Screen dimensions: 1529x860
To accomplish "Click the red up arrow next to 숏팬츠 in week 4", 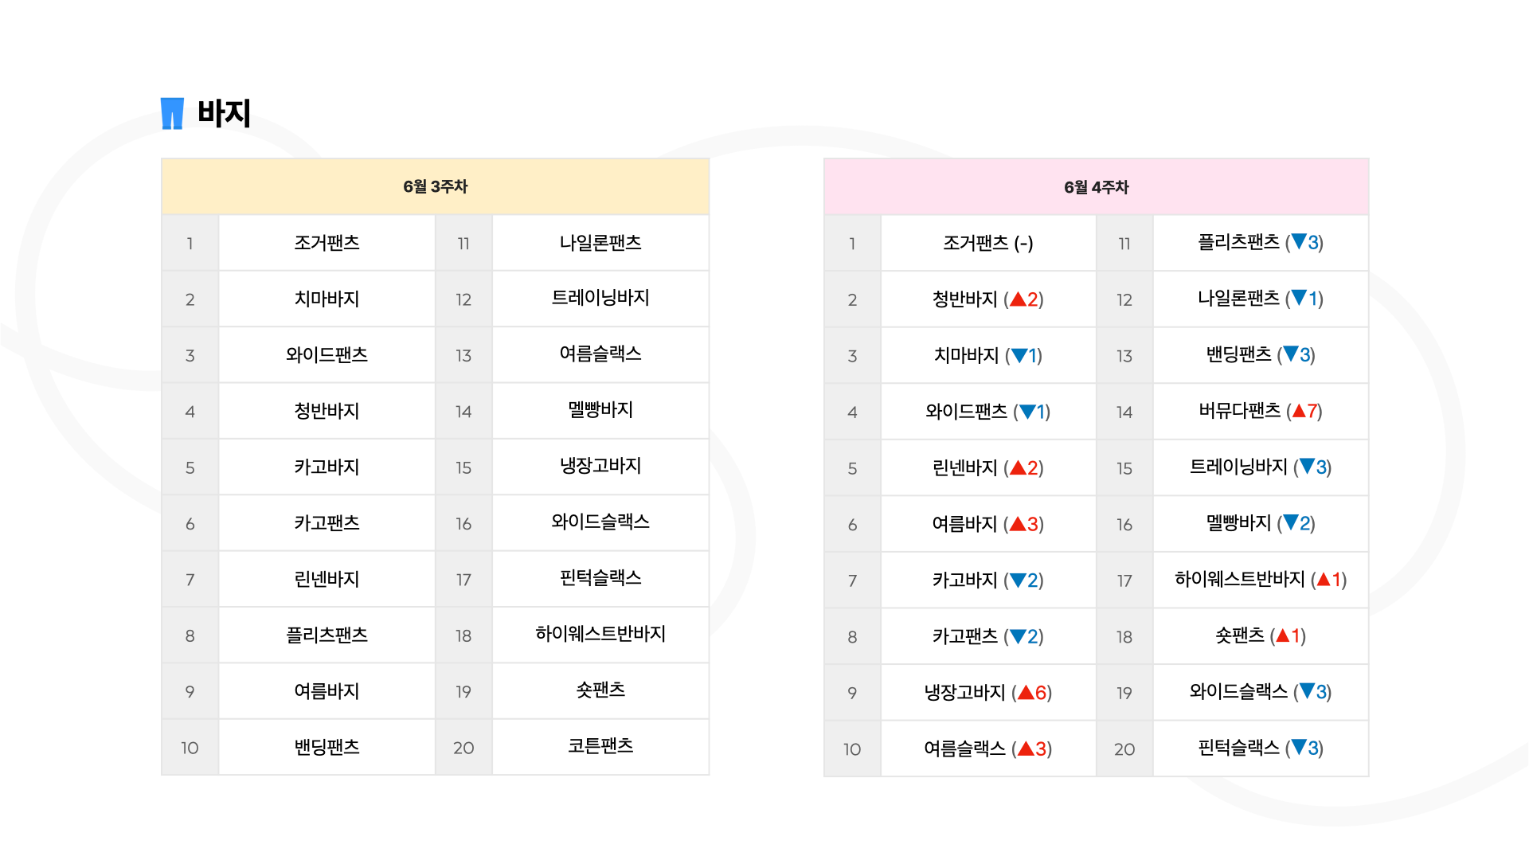I will coord(1282,635).
